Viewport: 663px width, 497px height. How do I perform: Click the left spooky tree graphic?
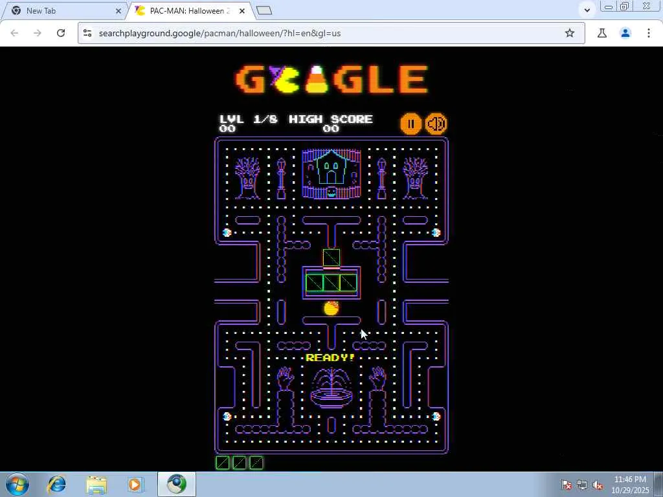(247, 178)
